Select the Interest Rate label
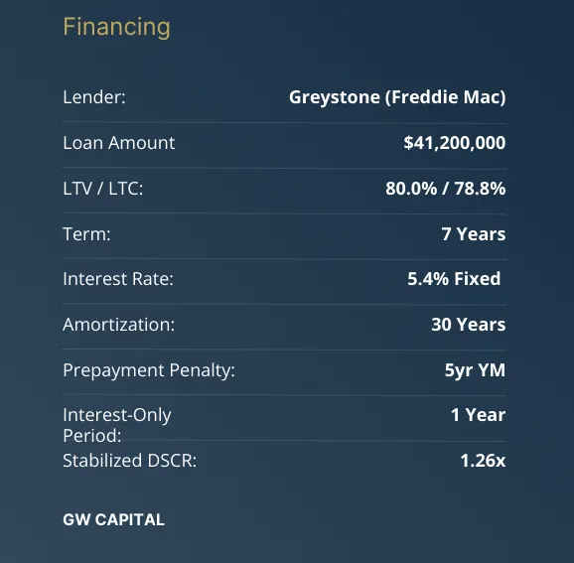 pos(118,279)
